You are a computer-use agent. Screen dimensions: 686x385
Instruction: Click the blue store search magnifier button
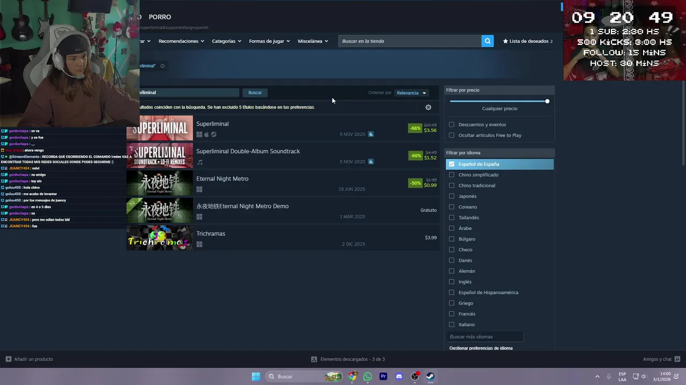pos(487,41)
